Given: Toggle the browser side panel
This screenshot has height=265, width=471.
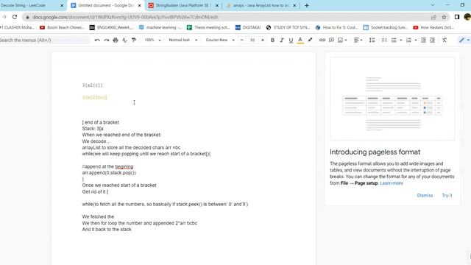Looking at the screenshot, I should pyautogui.click(x=457, y=17).
